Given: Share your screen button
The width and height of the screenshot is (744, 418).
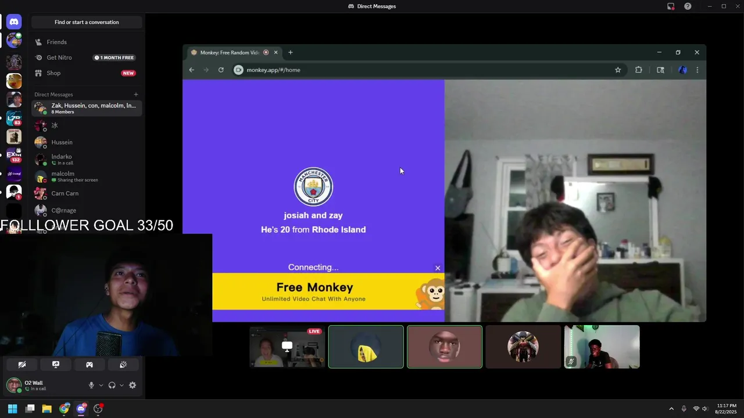Looking at the screenshot, I should click(x=56, y=365).
